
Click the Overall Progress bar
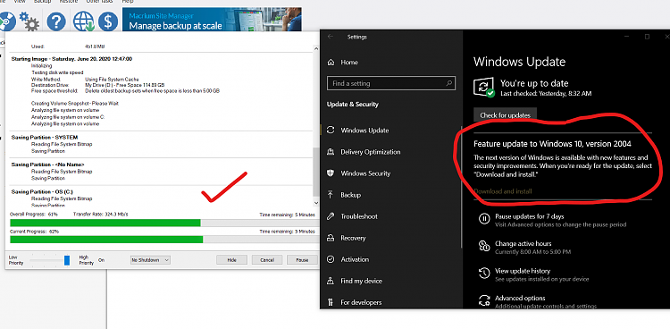(164, 223)
